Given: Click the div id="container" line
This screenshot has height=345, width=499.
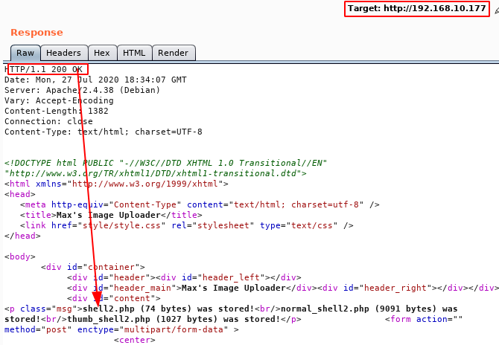Looking at the screenshot, I should (x=92, y=267).
